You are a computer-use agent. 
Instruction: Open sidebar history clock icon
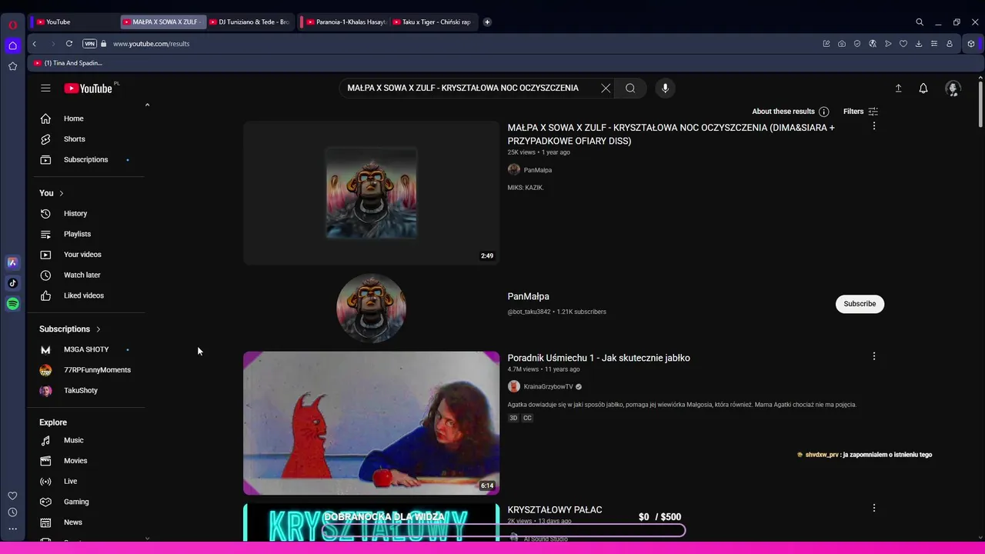[12, 512]
